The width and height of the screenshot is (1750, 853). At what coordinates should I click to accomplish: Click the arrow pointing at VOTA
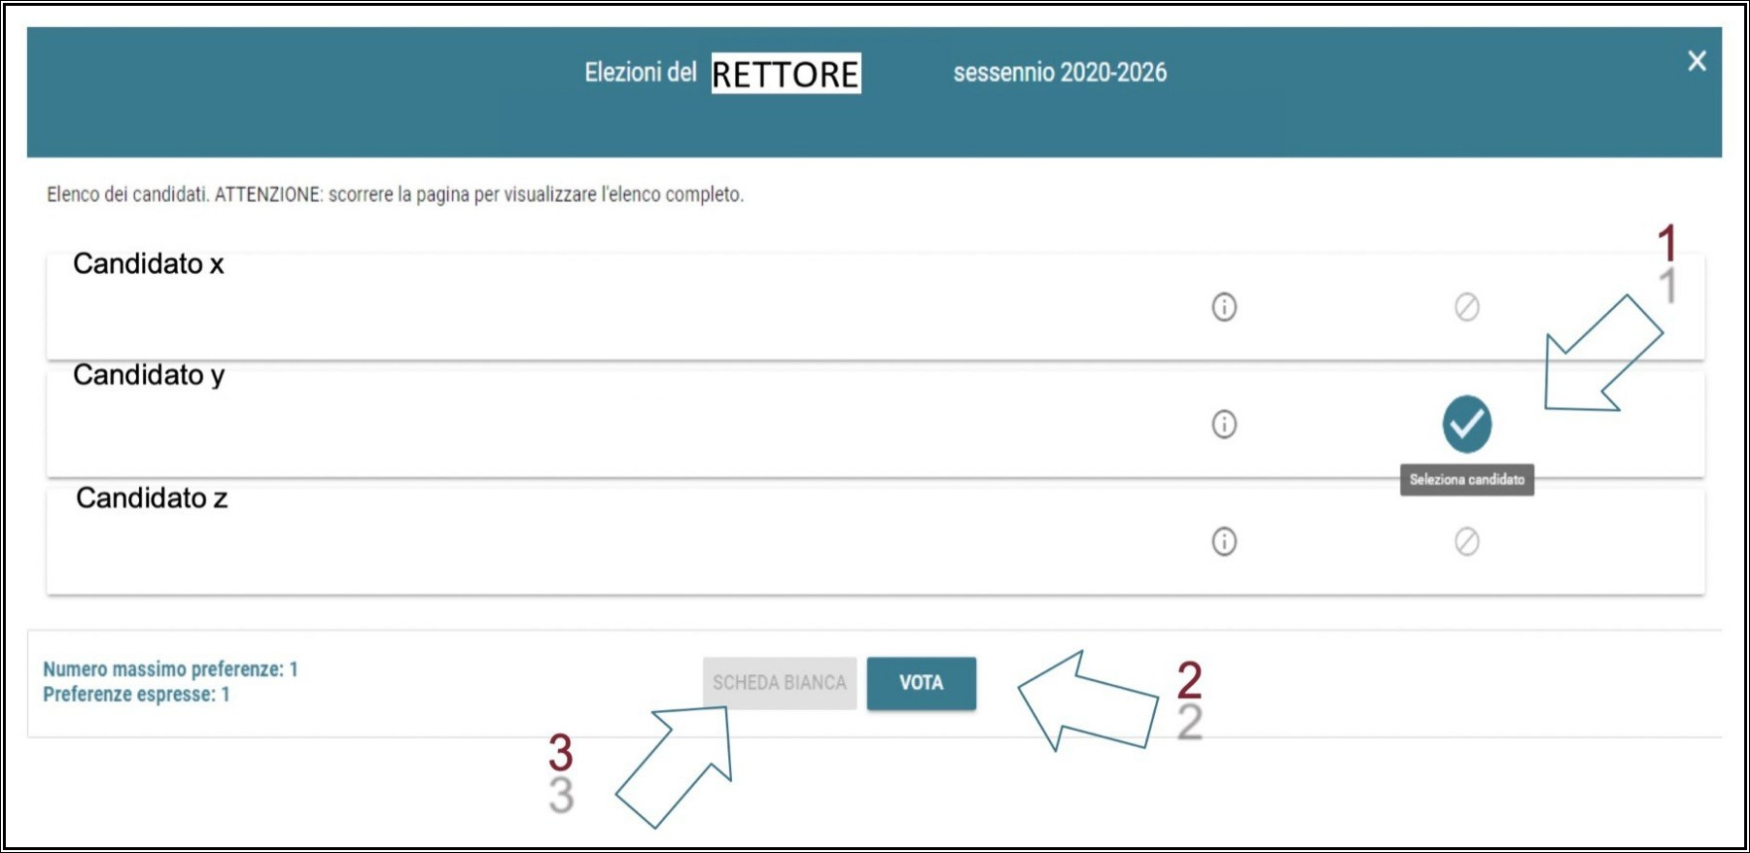[1088, 700]
